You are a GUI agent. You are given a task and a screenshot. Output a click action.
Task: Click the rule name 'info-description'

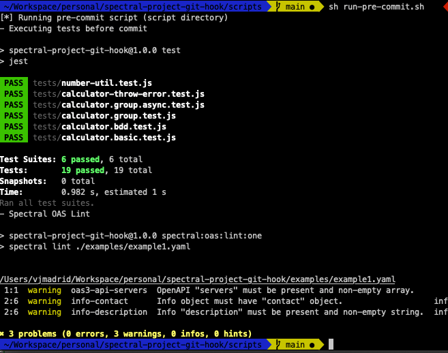[x=109, y=312]
